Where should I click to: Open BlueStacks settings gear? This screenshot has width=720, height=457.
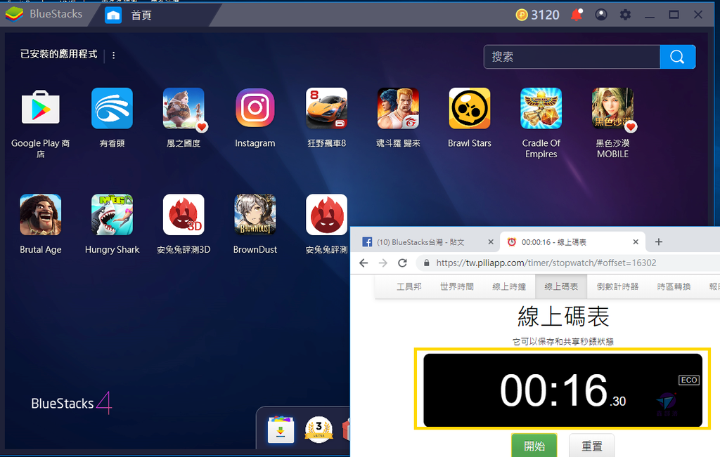[x=625, y=15]
